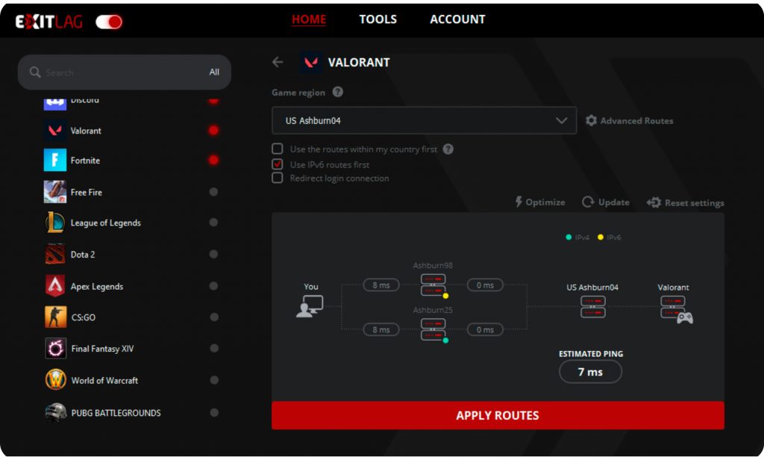
Task: Open Advanced Routes settings
Action: coord(629,120)
